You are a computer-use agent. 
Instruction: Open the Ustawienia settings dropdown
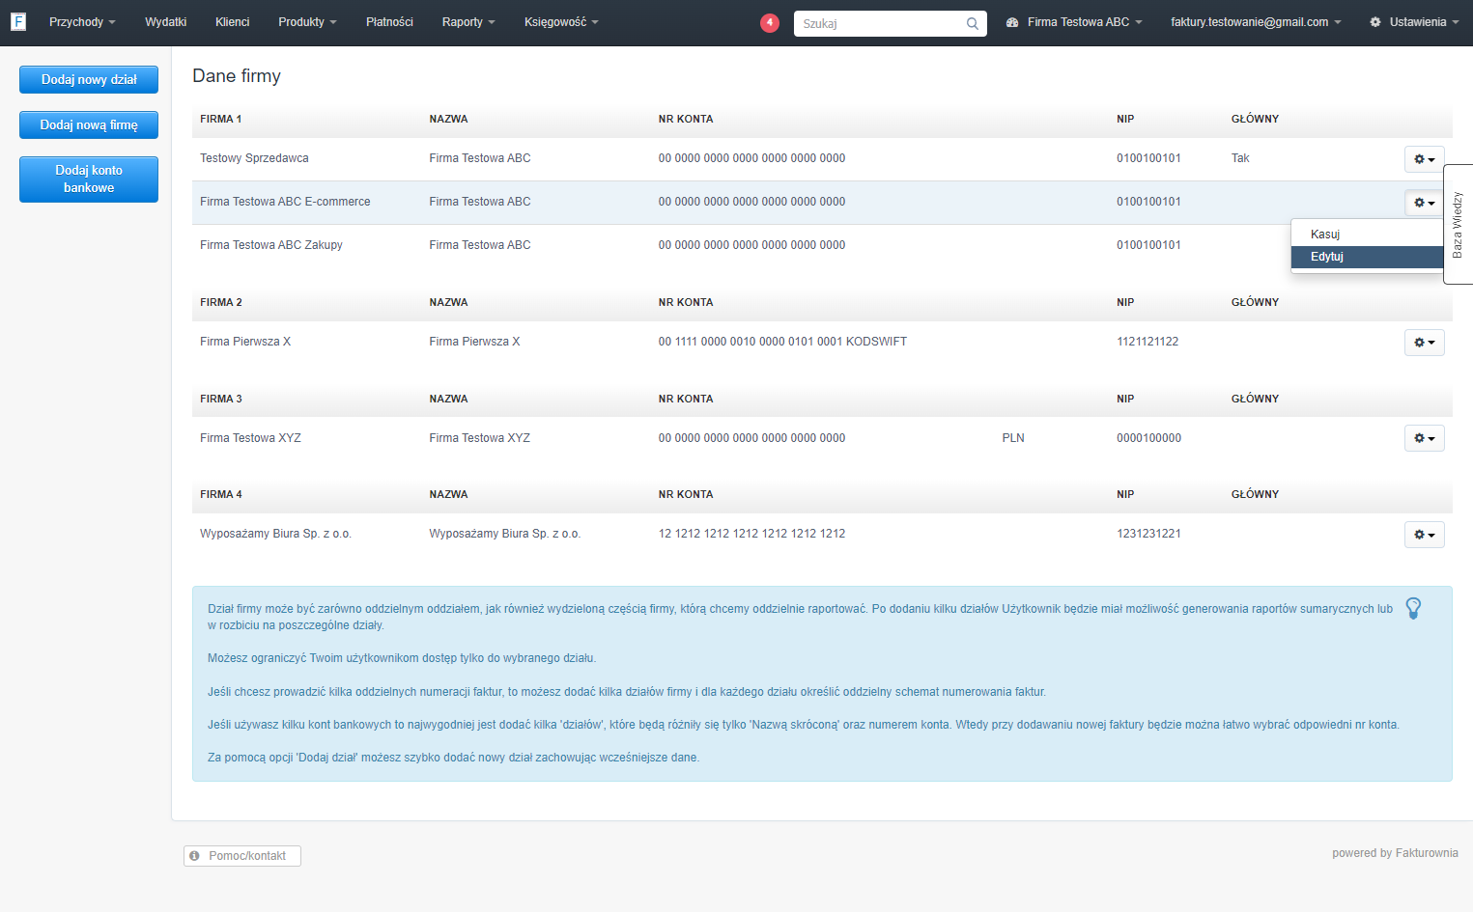(1414, 22)
